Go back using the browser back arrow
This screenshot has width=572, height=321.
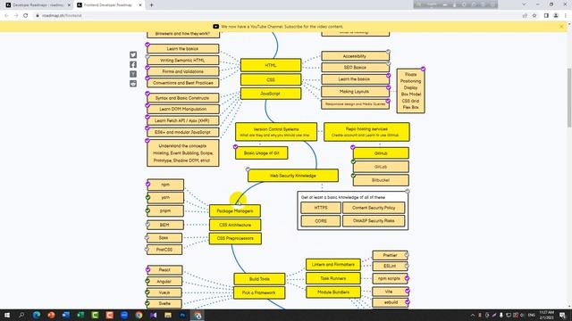[6, 16]
